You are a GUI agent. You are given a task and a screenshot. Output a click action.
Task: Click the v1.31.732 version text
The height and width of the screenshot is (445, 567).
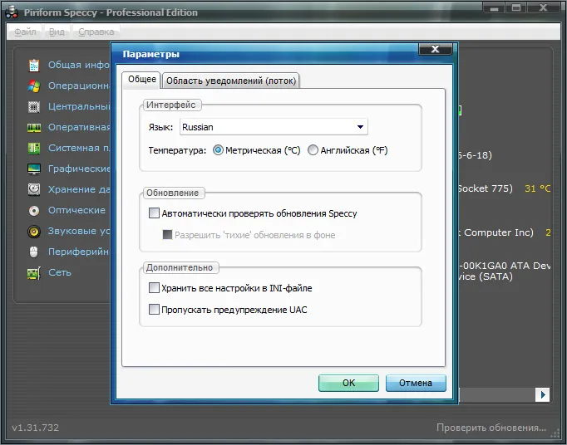point(35,428)
